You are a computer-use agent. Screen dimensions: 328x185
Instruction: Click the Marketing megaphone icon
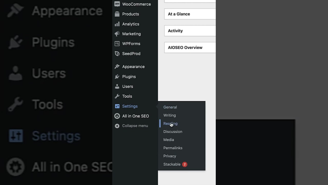(117, 34)
